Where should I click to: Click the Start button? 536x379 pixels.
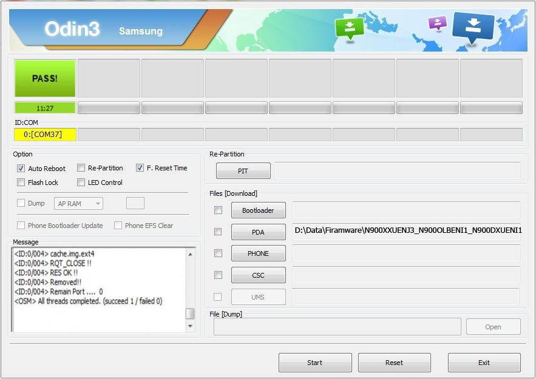pos(315,363)
